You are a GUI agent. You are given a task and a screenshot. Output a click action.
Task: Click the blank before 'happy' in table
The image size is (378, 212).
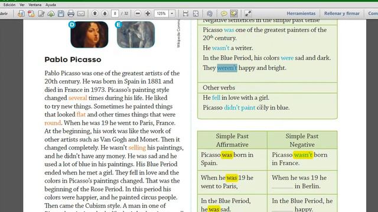[x=282, y=209]
